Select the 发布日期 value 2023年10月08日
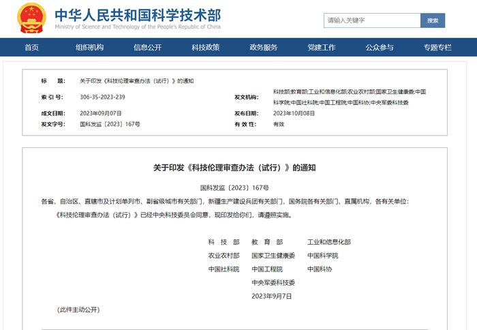477x330 pixels. pos(294,113)
